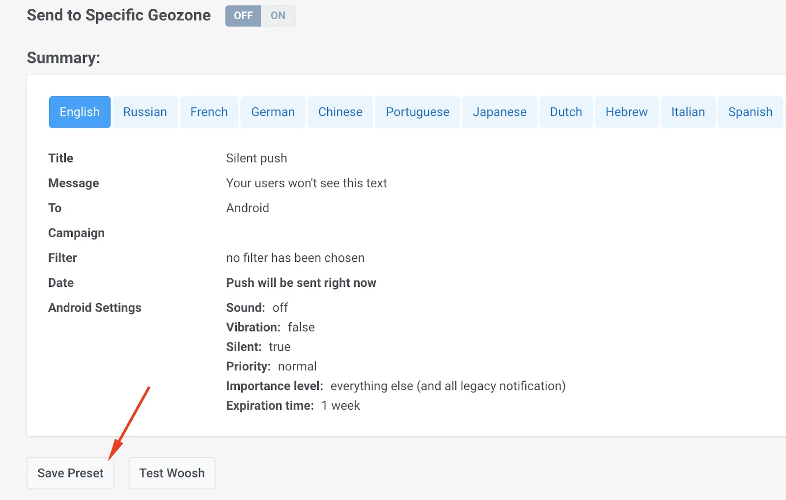
Task: Switch to the Russian language tab
Action: [x=145, y=112]
